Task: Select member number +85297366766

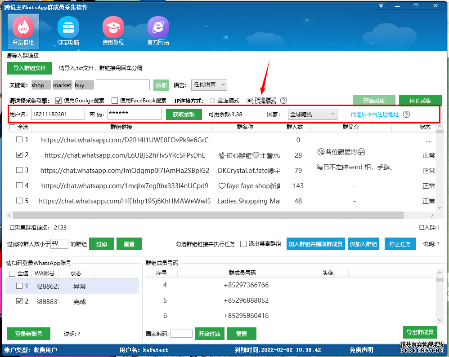Action: point(246,285)
